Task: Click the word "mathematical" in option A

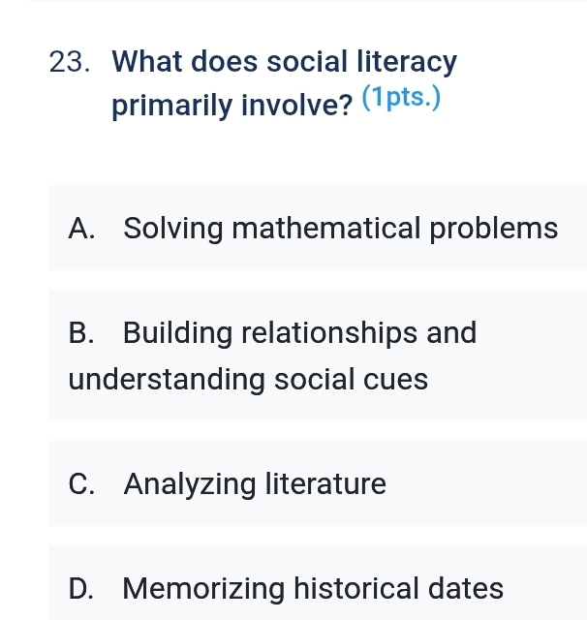Action: click(324, 230)
